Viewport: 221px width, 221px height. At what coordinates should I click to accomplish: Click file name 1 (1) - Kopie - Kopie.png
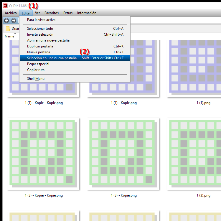point(44,103)
